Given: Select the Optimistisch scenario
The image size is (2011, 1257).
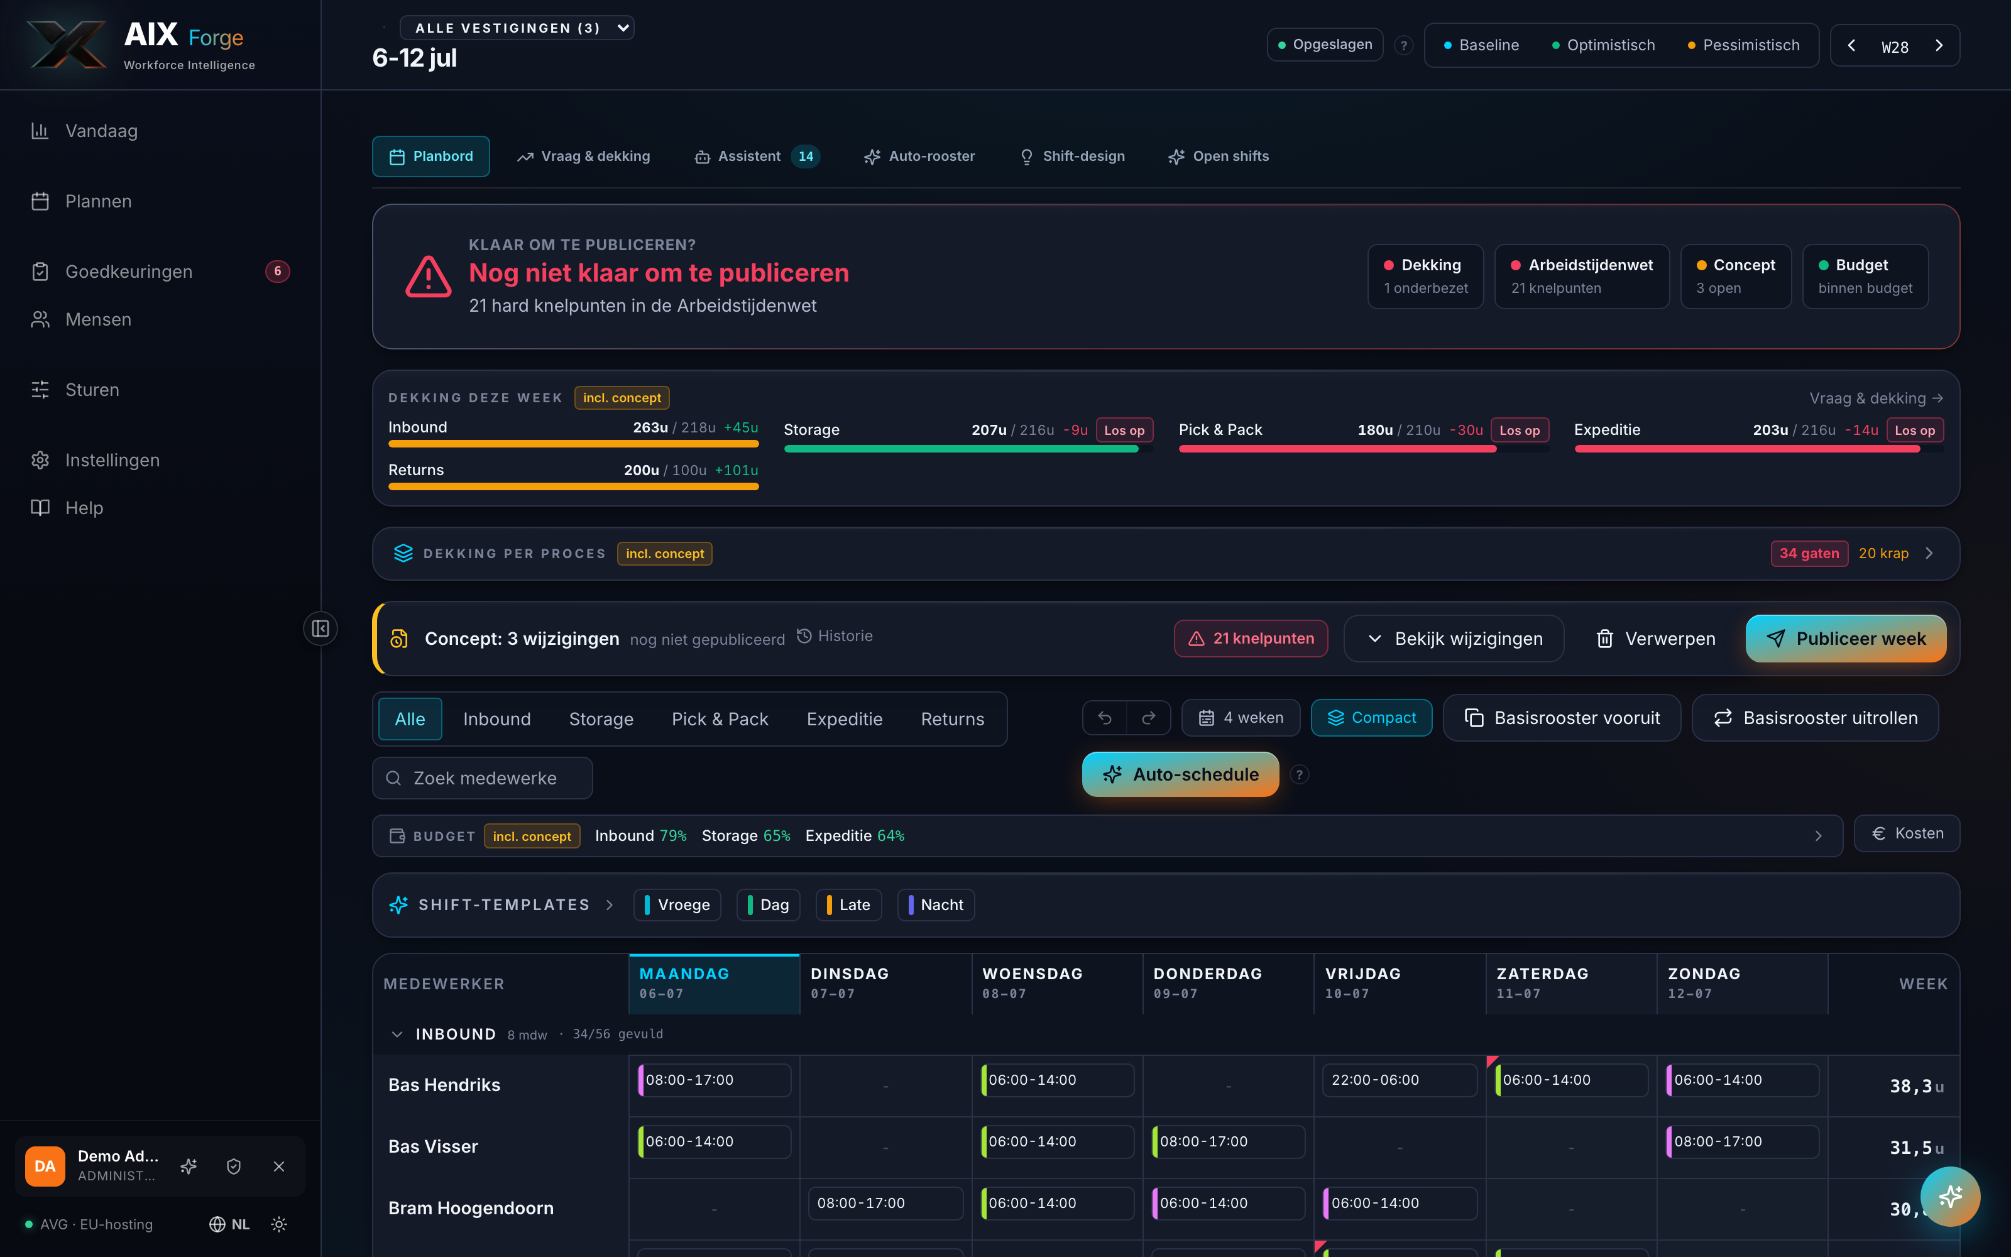Looking at the screenshot, I should tap(1603, 45).
